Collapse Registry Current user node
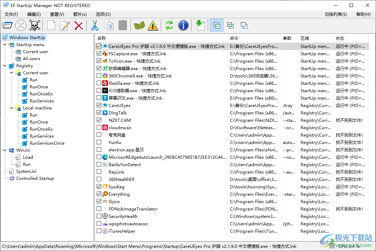This screenshot has width=376, height=251. 12,73
